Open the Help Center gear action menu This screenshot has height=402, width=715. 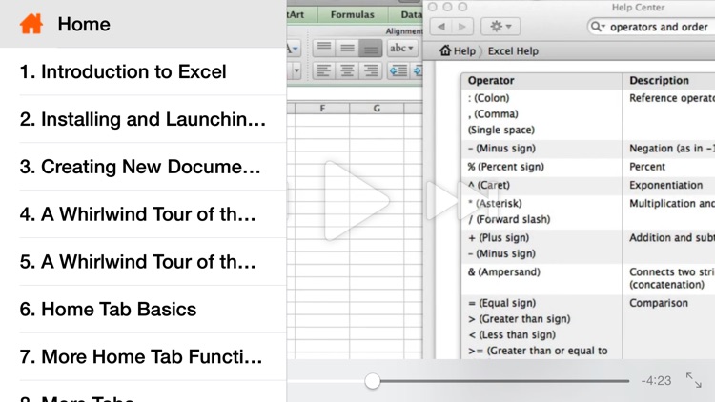(500, 27)
